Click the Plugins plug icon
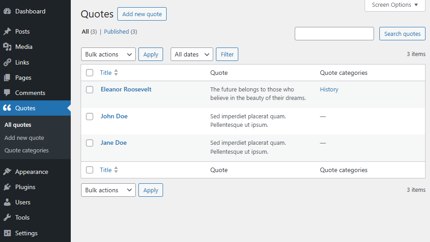Viewport: 430px width, 242px height. click(x=7, y=187)
